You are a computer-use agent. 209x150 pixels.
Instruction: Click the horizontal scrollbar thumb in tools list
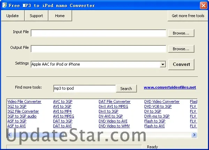(x=39, y=135)
